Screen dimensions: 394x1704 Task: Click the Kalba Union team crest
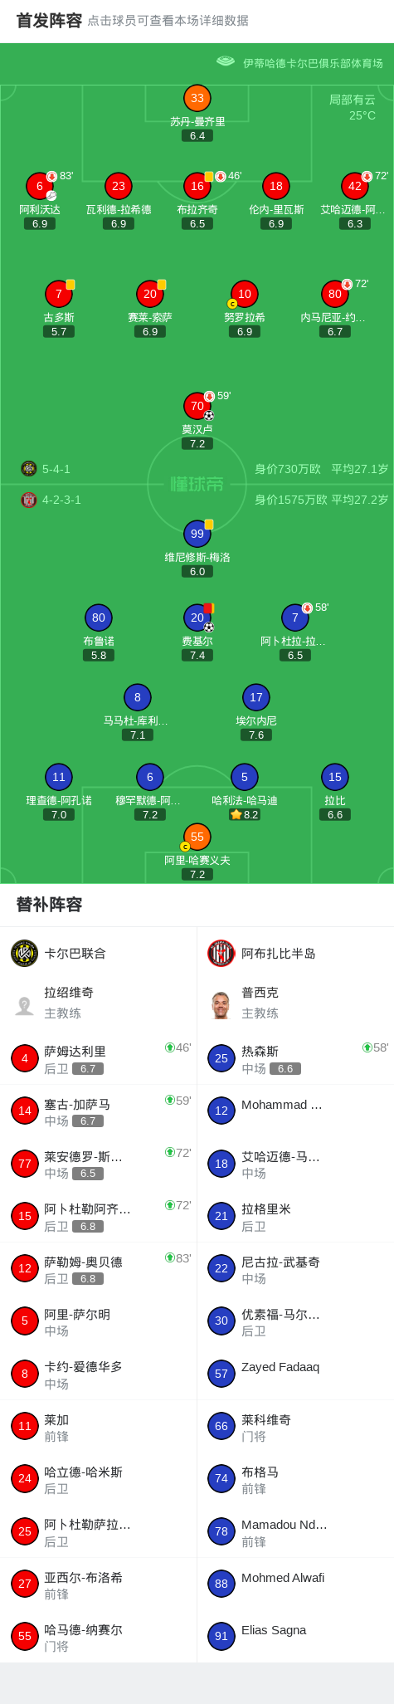[x=25, y=953]
